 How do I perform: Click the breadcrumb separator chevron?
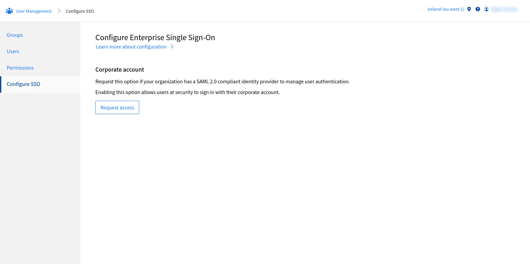(59, 11)
